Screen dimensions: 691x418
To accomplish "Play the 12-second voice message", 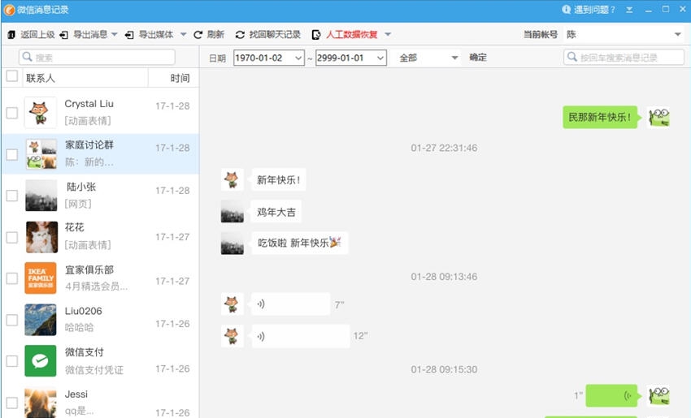I will (301, 337).
